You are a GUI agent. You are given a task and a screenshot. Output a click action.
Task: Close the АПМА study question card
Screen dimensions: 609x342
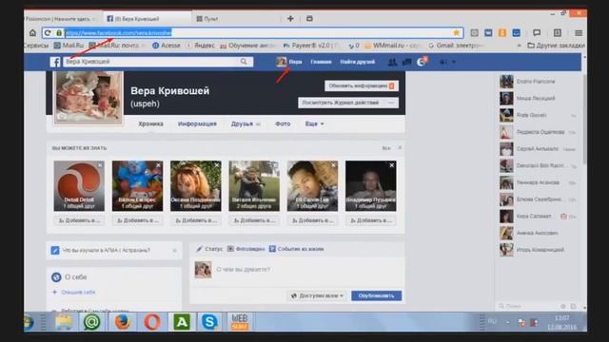(174, 251)
